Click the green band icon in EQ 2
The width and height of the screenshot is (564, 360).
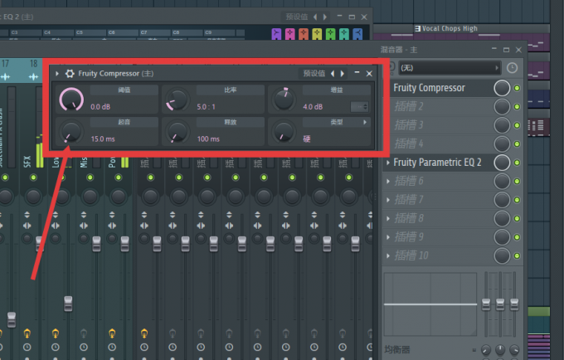coord(331,34)
